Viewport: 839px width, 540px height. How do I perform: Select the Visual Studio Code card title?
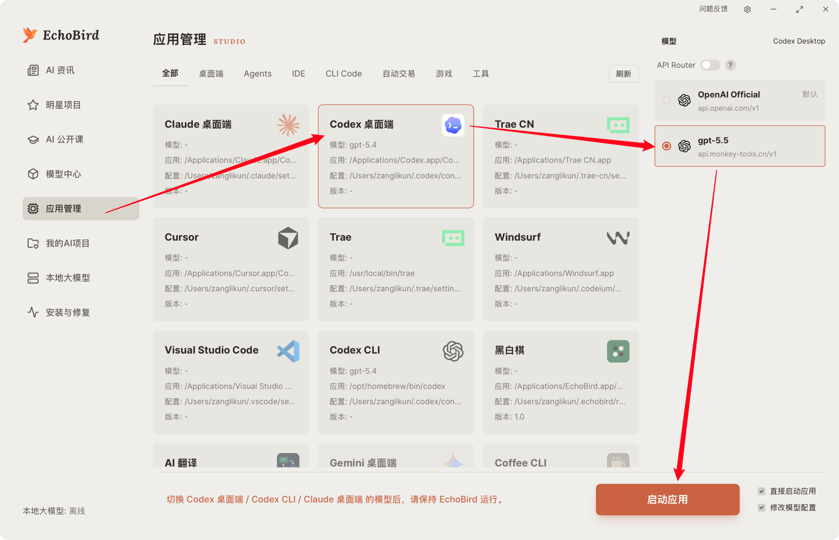click(x=212, y=350)
